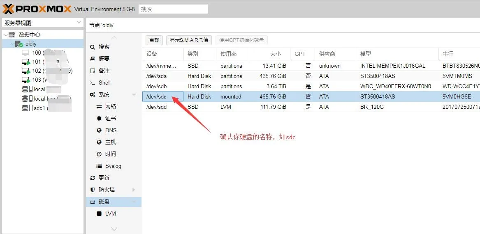Sort by the GPT column header
The image size is (480, 234).
click(302, 54)
